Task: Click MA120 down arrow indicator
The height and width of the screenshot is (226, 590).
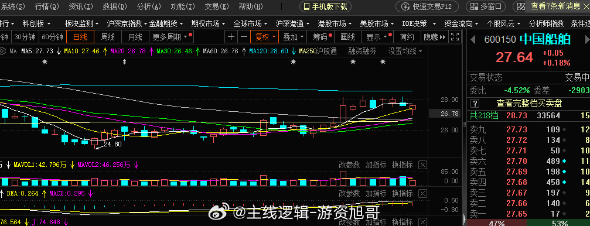Action: tap(294, 51)
